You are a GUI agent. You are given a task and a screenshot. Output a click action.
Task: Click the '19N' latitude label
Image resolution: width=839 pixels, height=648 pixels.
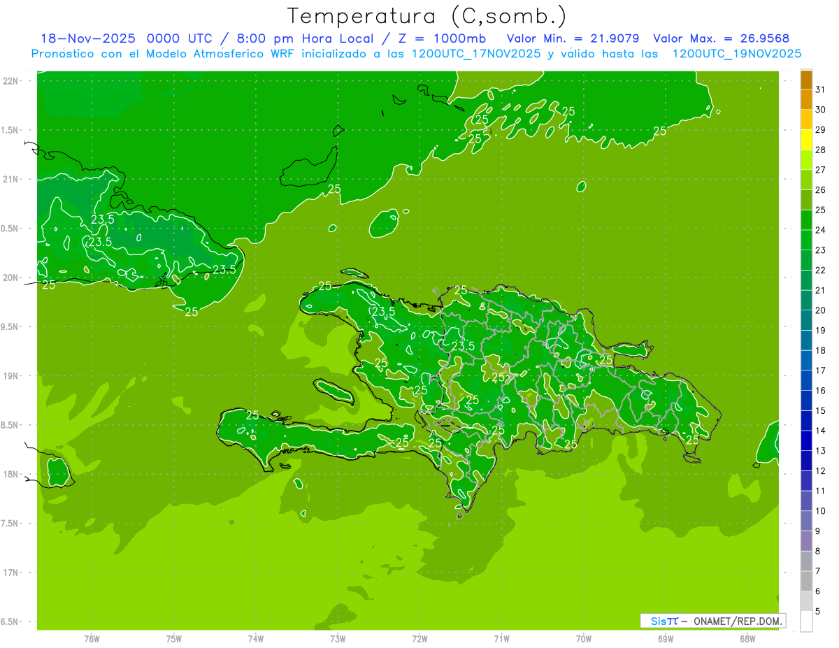[x=11, y=376]
